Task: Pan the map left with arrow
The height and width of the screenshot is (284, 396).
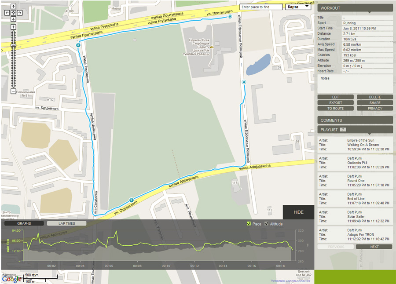Action: click(x=7, y=13)
